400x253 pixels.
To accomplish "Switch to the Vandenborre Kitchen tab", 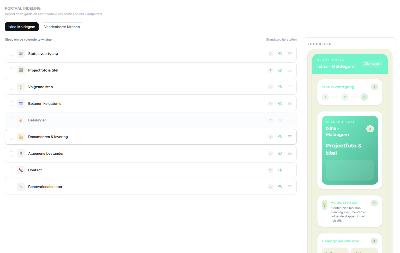I will [62, 27].
